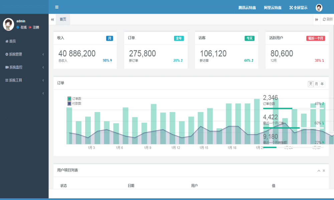Screen dimensions: 334x200
Task: Click the 用户 column header
Action: point(194,186)
